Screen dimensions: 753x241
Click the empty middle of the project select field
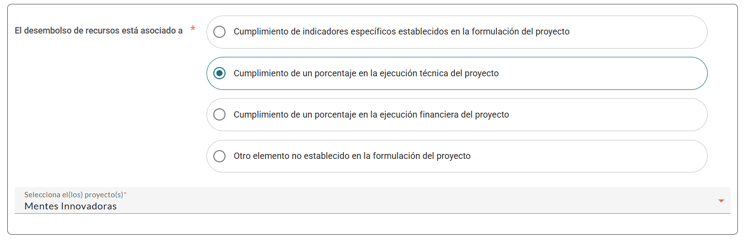(x=390, y=201)
